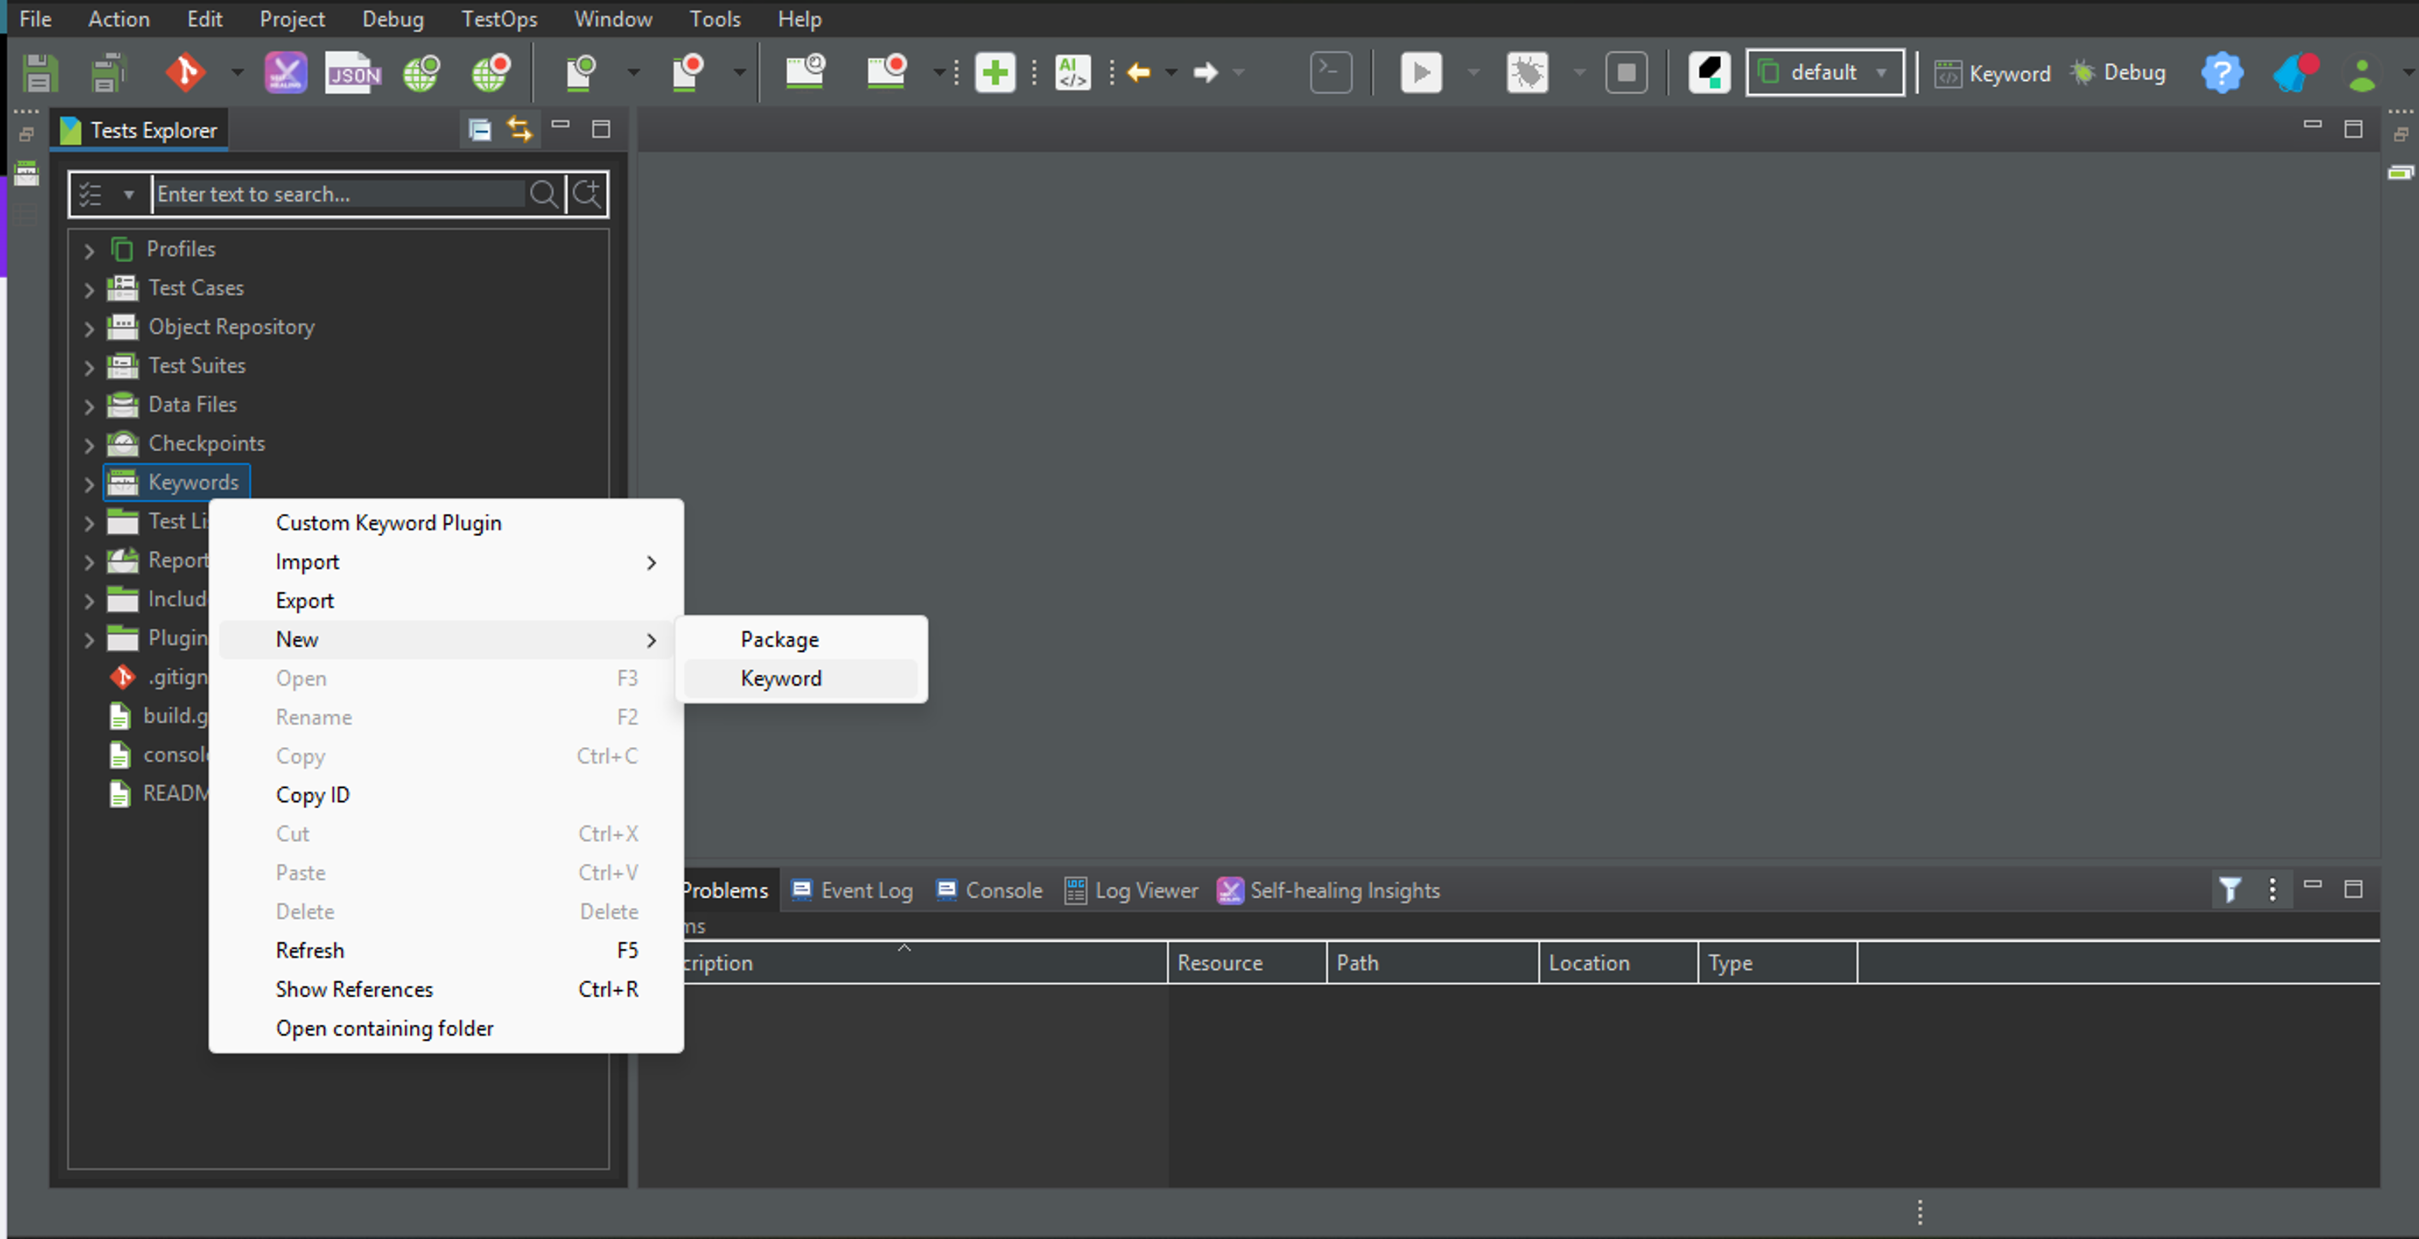Click the Spy Web globe icon
The width and height of the screenshot is (2419, 1239).
point(421,72)
